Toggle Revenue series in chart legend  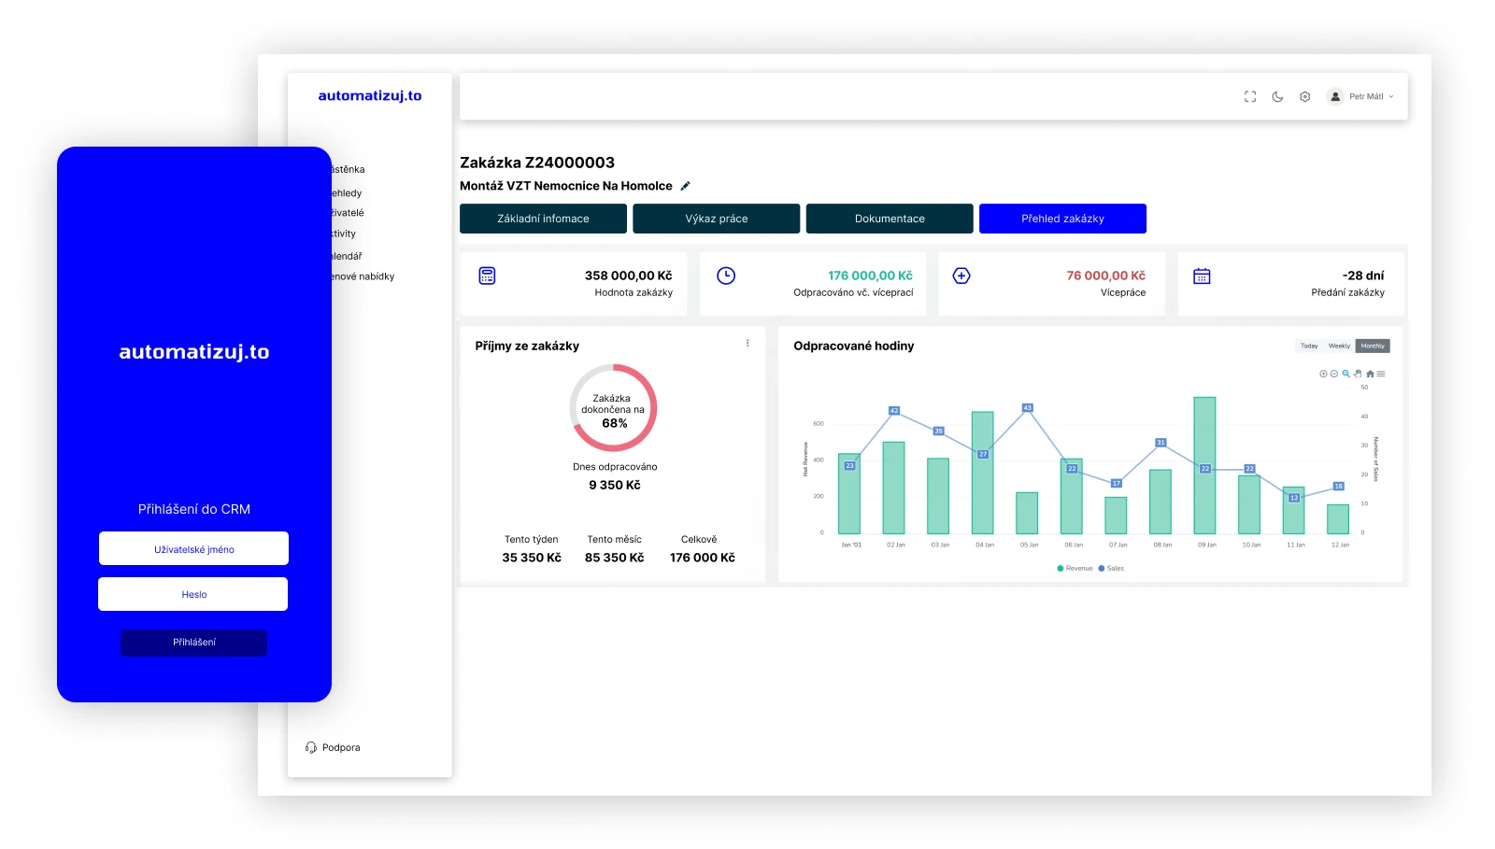coord(1075,568)
